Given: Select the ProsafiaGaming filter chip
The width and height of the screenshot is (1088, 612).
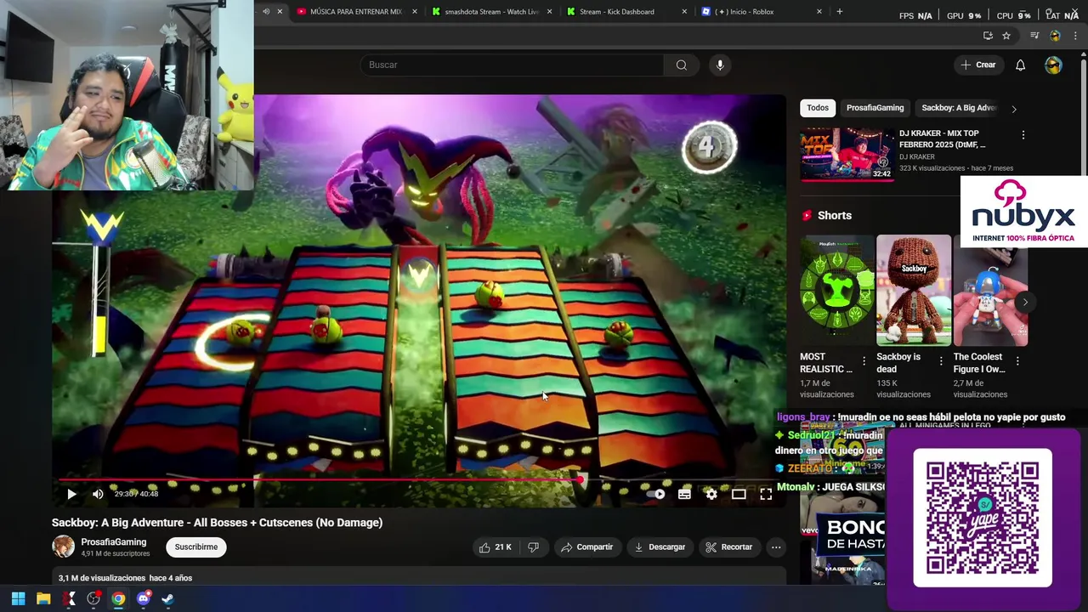Looking at the screenshot, I should [x=875, y=108].
